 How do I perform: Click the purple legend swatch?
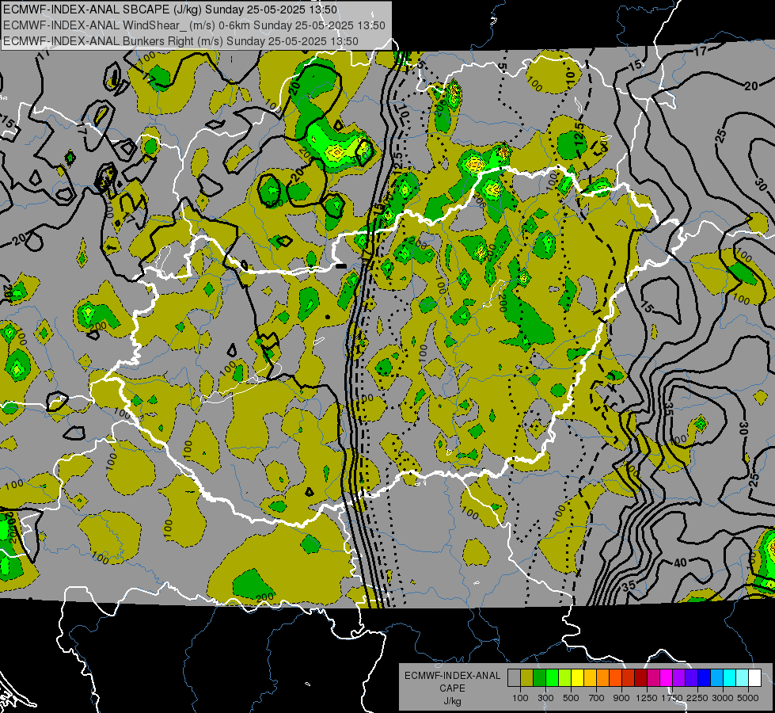click(x=678, y=678)
